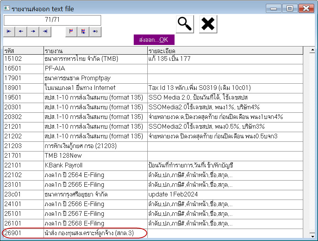318x241 pixels.
Task: Go to previous record arrow
Action: coord(21,31)
